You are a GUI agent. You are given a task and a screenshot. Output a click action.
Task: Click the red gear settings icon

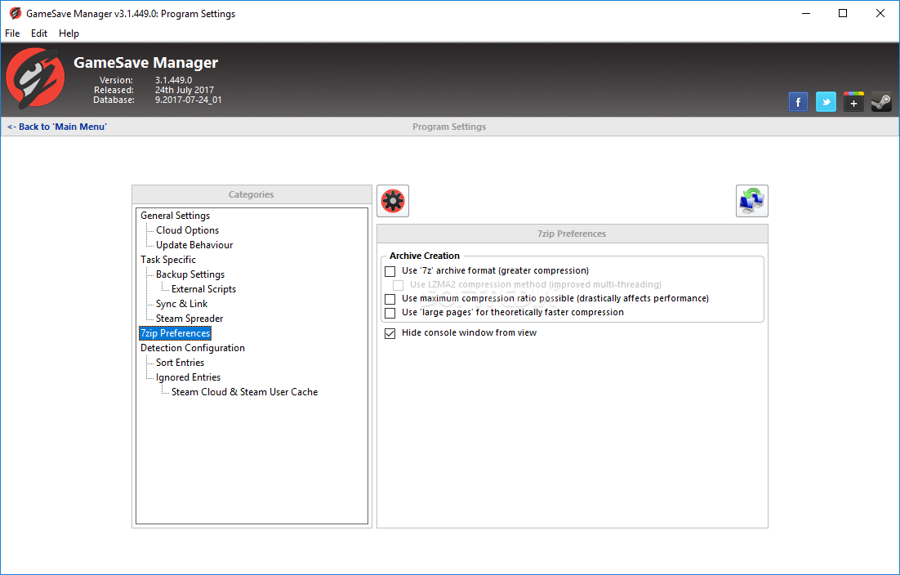(393, 201)
